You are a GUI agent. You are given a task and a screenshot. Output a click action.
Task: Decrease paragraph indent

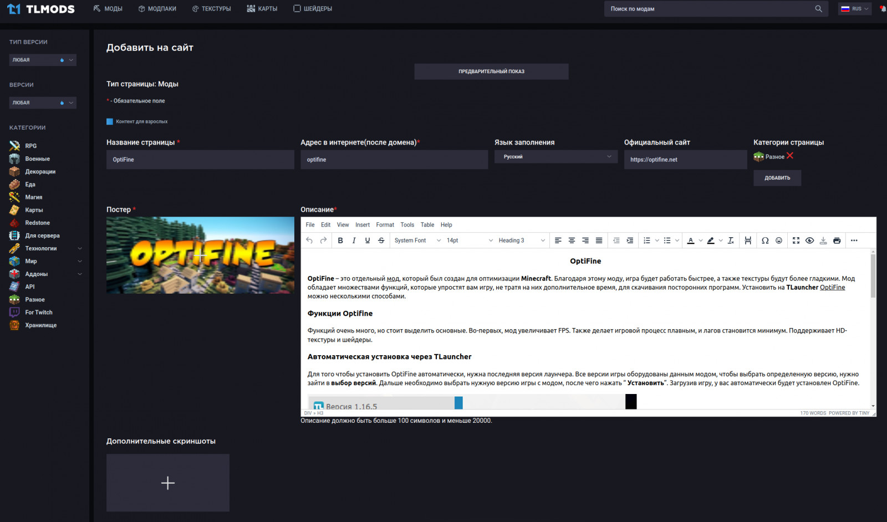tap(616, 240)
